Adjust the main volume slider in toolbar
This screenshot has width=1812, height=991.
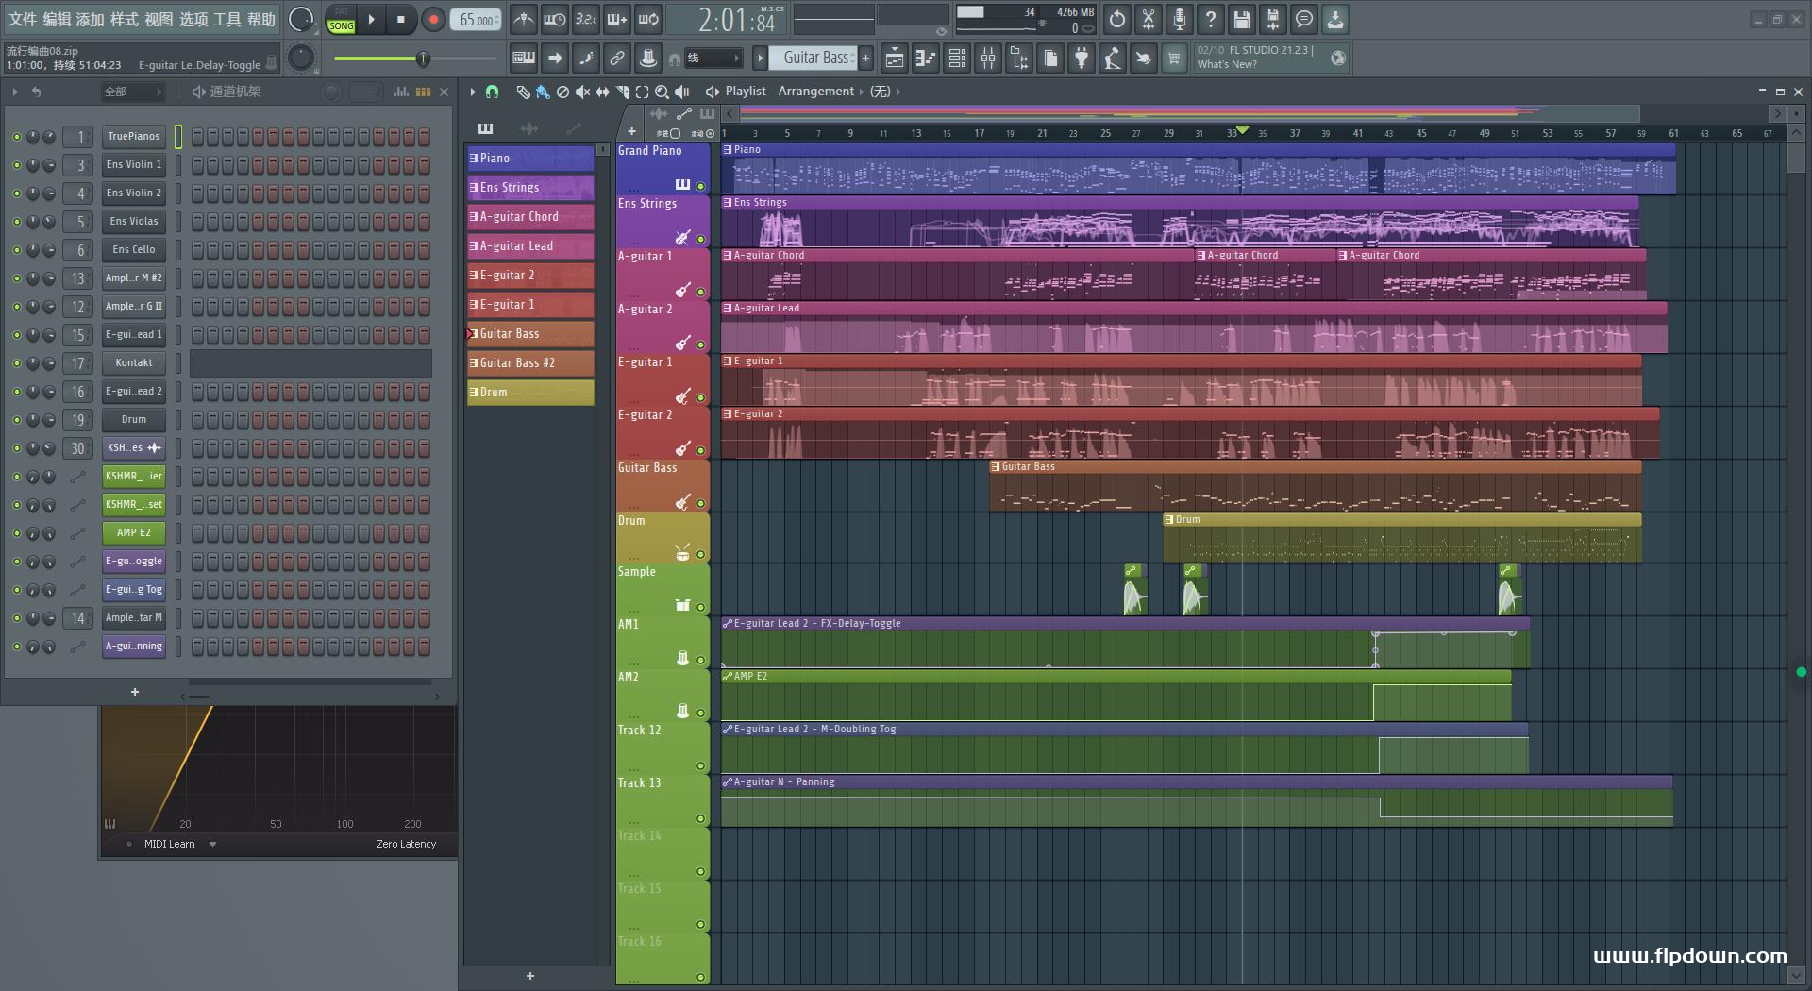click(x=414, y=59)
